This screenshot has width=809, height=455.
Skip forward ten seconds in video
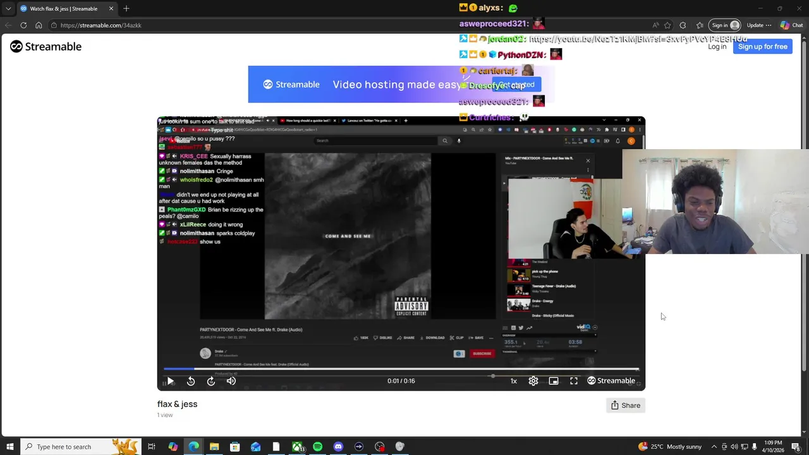click(211, 381)
